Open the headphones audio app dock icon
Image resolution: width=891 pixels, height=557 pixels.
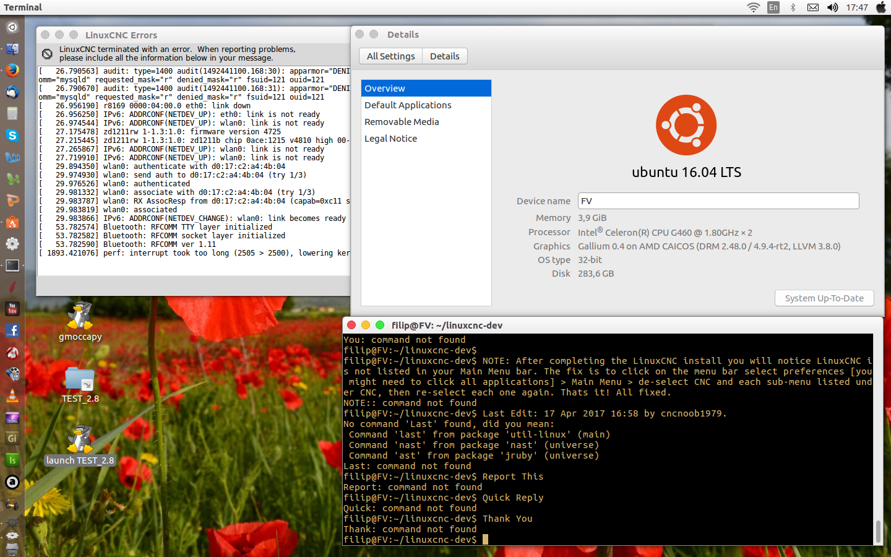(12, 504)
